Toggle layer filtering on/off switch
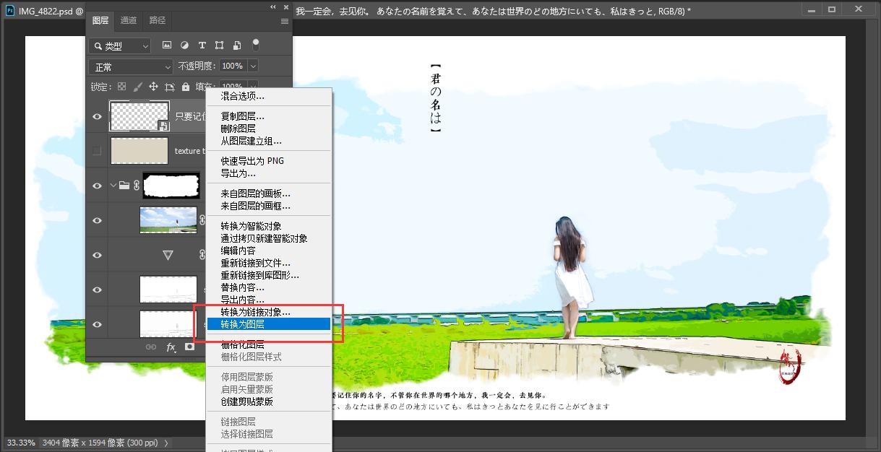881x452 pixels. point(255,45)
